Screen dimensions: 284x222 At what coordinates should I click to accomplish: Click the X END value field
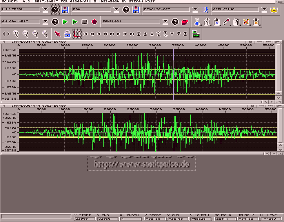(x=107, y=219)
